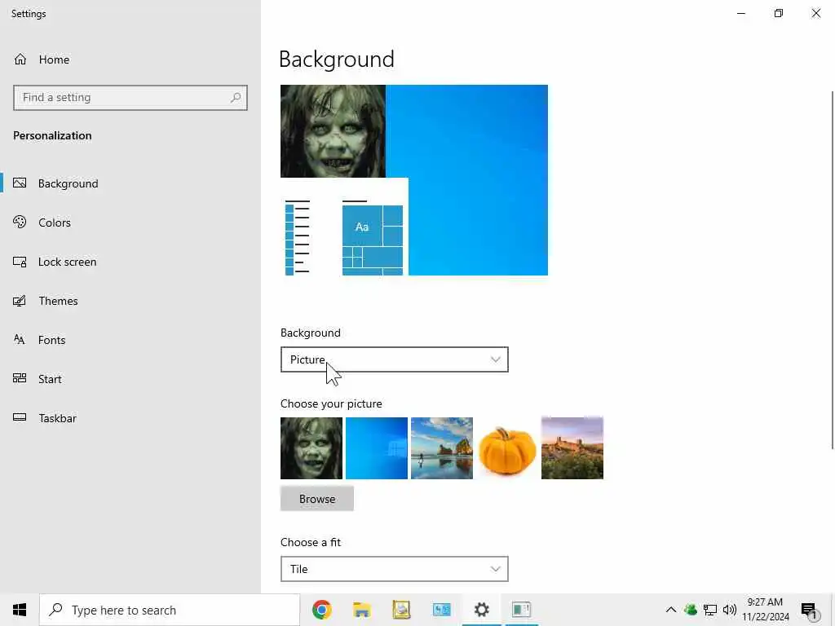This screenshot has height=626, width=835.
Task: Click the Browse button
Action: [317, 499]
